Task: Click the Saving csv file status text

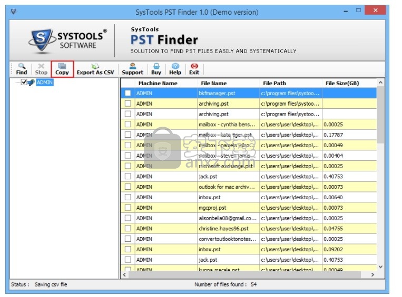Action: coord(51,284)
